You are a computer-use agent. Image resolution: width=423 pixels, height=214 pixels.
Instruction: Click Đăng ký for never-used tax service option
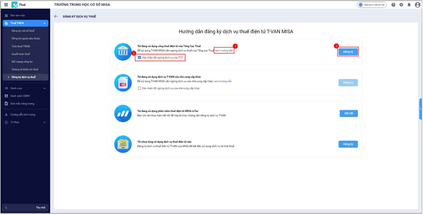click(348, 144)
